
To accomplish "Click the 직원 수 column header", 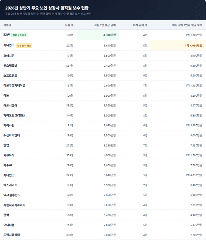I will click(x=69, y=25).
